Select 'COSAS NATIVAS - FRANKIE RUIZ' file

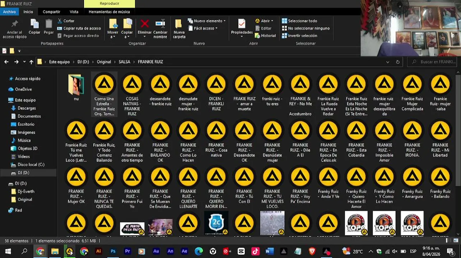click(x=132, y=94)
